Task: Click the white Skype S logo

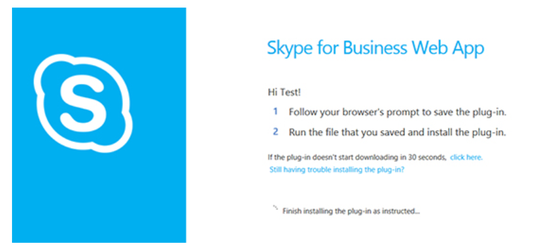Action: click(83, 102)
